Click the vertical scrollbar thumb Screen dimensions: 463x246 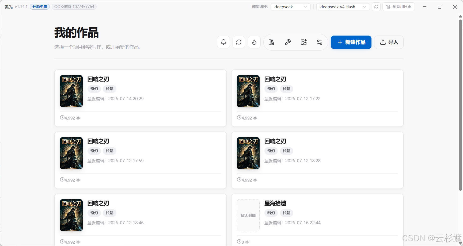[460, 105]
